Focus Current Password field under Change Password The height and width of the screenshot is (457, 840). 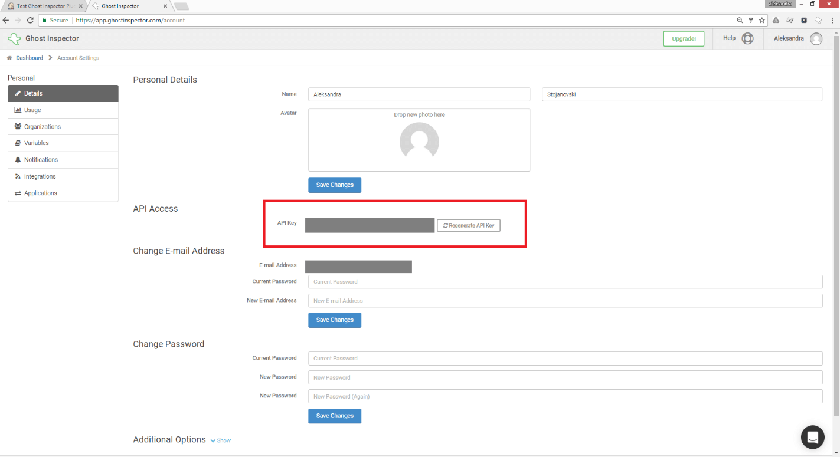pyautogui.click(x=565, y=359)
